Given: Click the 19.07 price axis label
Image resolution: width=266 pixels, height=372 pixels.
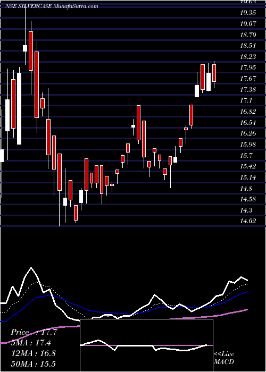Looking at the screenshot, I should pos(248,24).
